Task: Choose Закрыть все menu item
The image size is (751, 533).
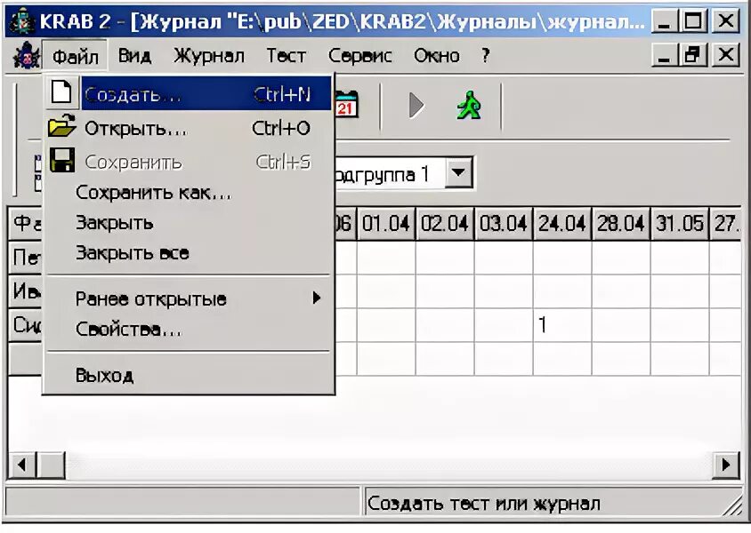Action: [189, 253]
